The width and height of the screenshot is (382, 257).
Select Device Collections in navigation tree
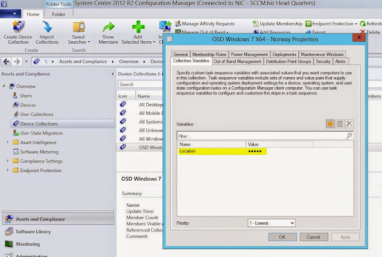click(63, 124)
